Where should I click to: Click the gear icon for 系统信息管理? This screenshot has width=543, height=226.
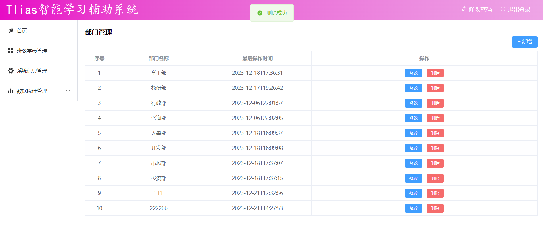11,71
